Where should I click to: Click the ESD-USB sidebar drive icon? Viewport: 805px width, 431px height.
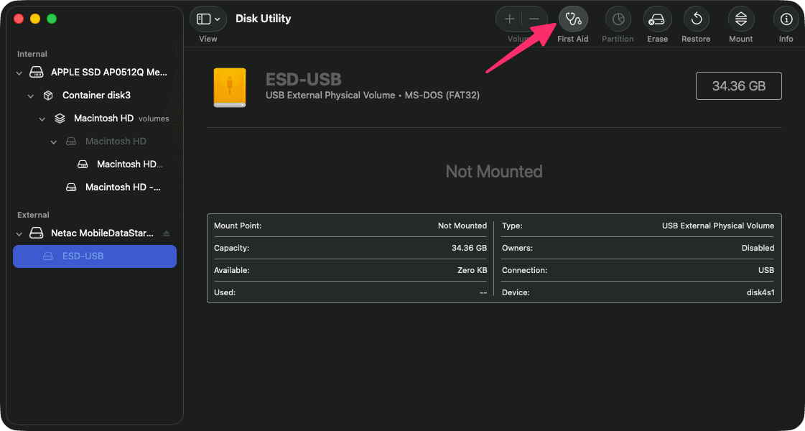coord(47,256)
